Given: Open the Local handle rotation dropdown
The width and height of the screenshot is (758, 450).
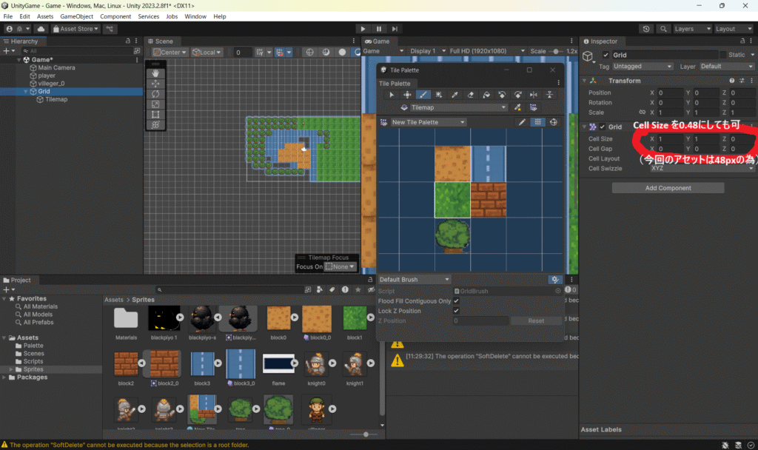Looking at the screenshot, I should [207, 53].
